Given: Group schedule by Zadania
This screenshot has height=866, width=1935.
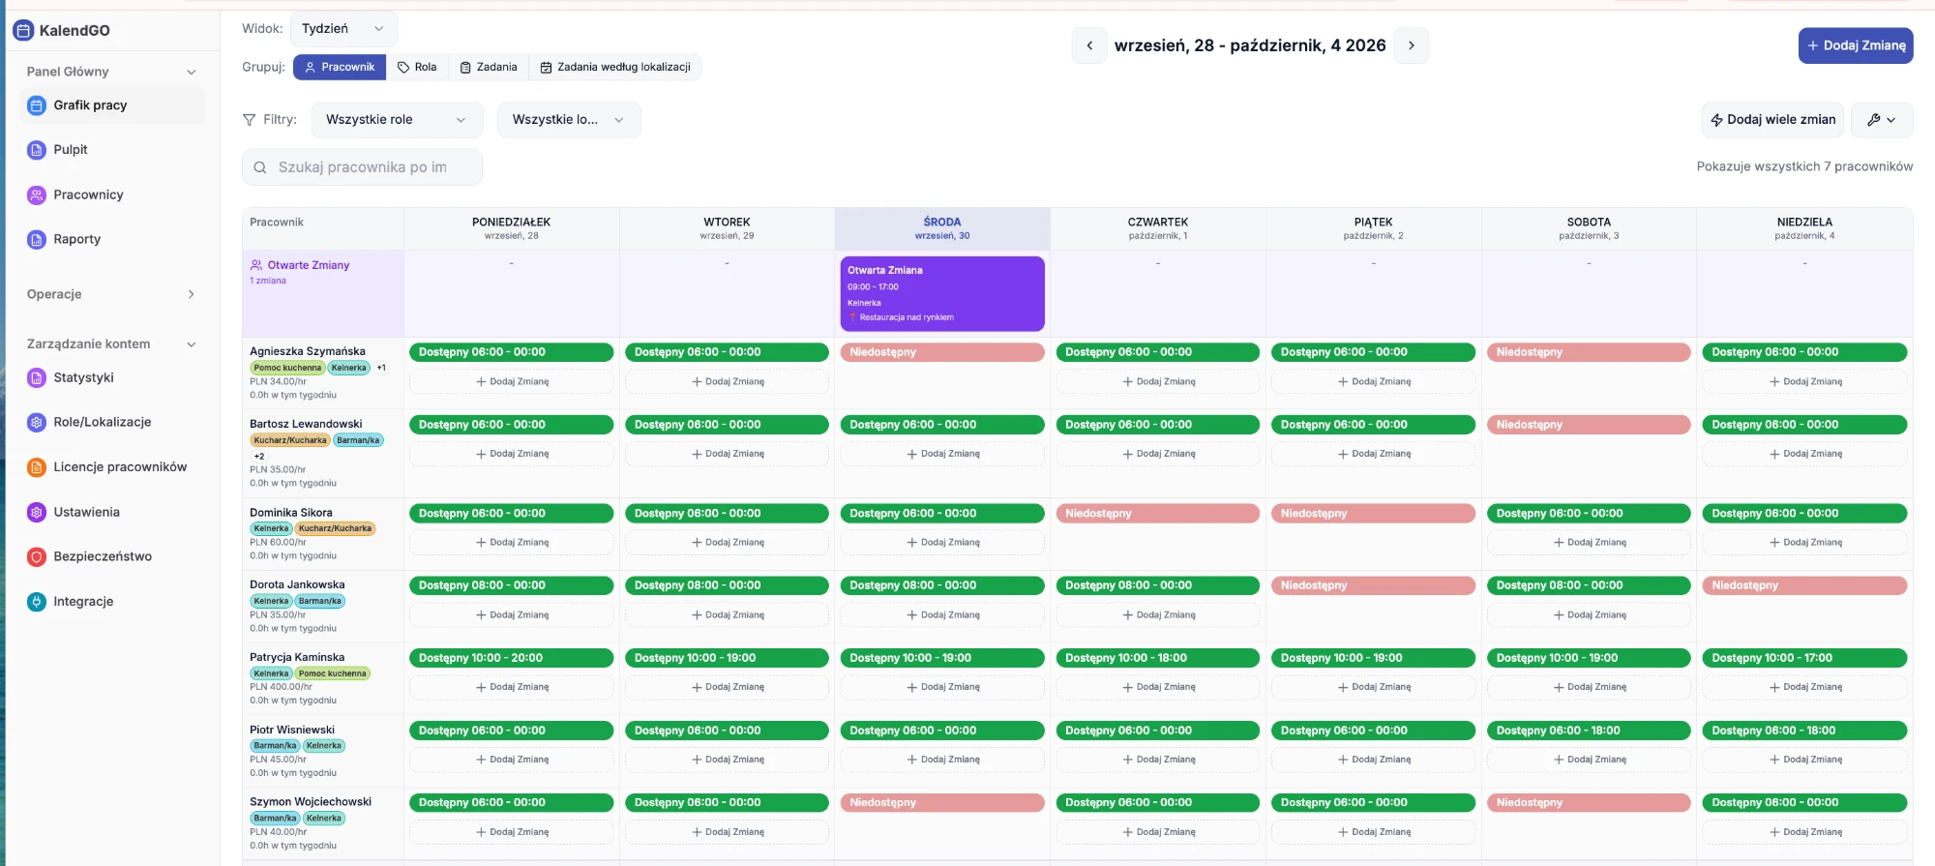Looking at the screenshot, I should 489,67.
